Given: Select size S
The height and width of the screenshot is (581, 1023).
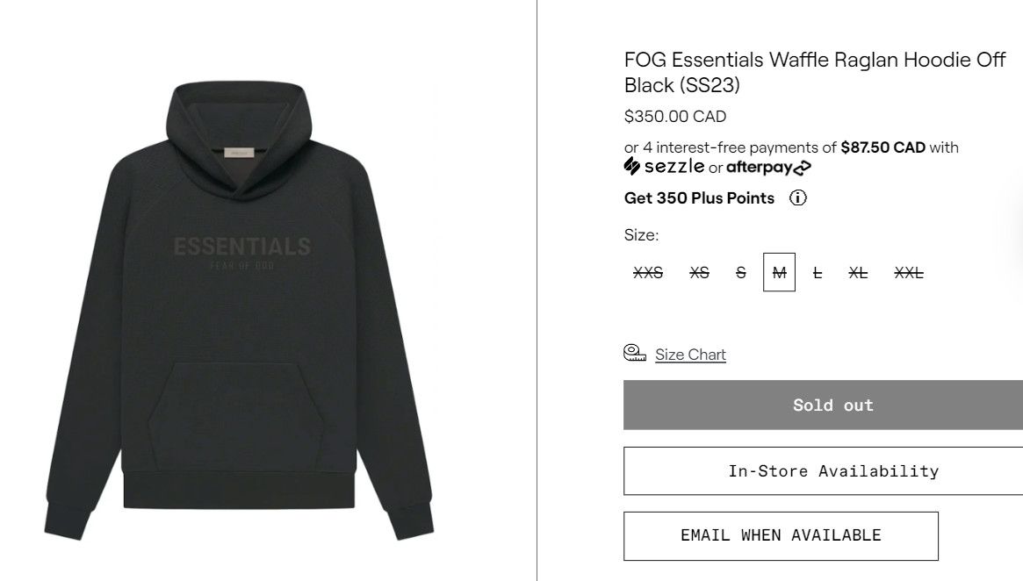Looking at the screenshot, I should click(x=740, y=273).
